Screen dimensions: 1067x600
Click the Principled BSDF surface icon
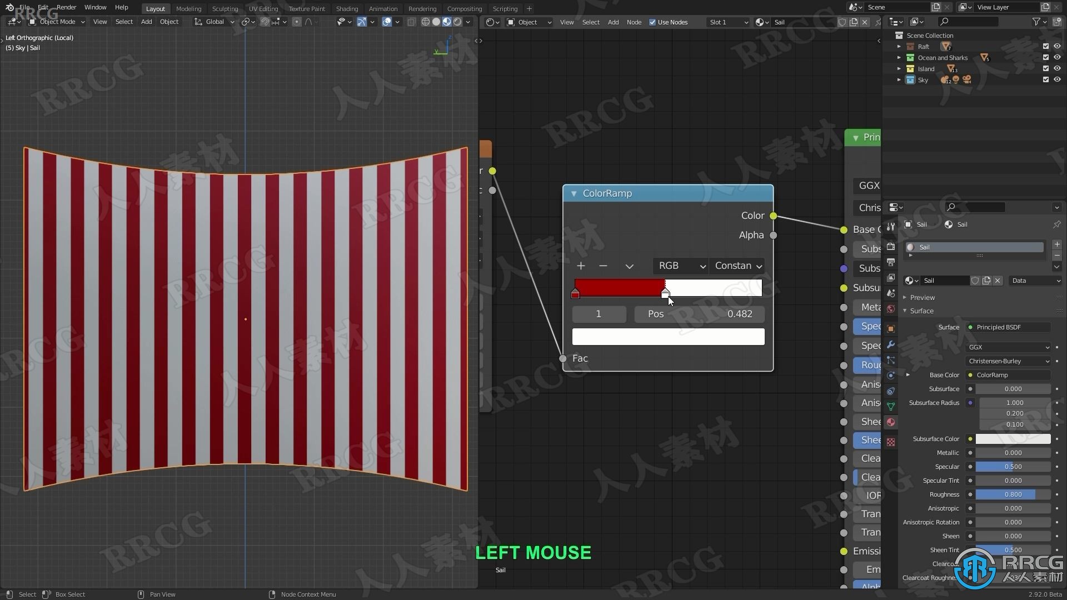tap(970, 327)
